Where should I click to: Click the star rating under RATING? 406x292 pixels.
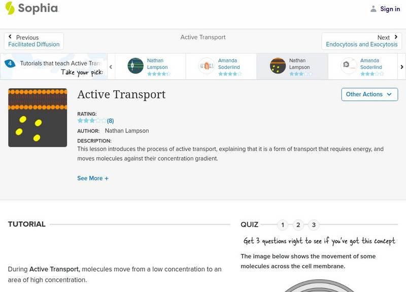(x=91, y=121)
